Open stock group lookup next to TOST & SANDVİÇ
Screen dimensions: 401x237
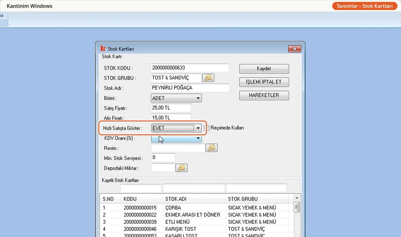208,78
